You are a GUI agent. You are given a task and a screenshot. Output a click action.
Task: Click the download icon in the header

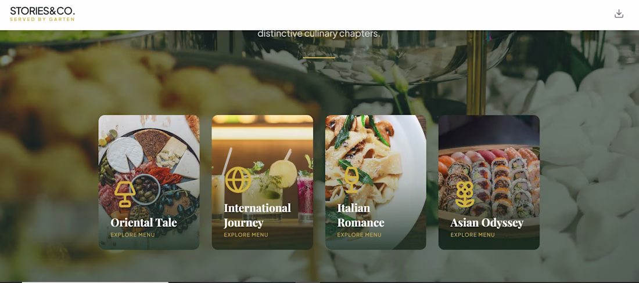pyautogui.click(x=619, y=14)
